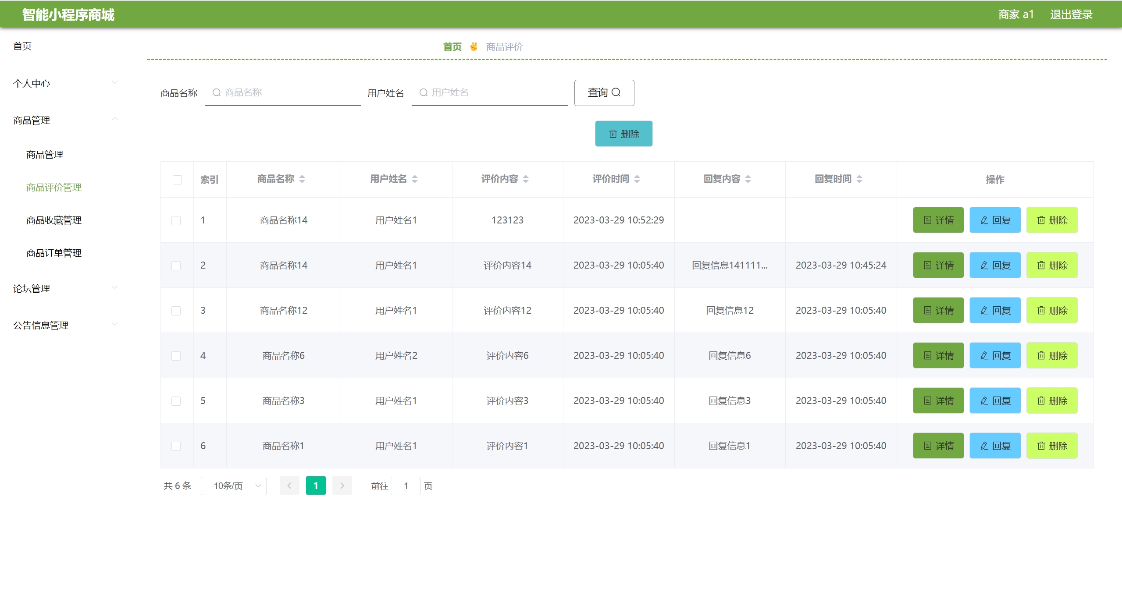1122x613 pixels.
Task: Click sort arrows beside 回复内容 header
Action: 748,179
